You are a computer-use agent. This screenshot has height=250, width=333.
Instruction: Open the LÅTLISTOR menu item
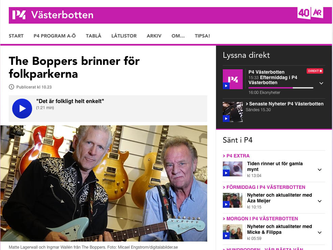coord(124,36)
